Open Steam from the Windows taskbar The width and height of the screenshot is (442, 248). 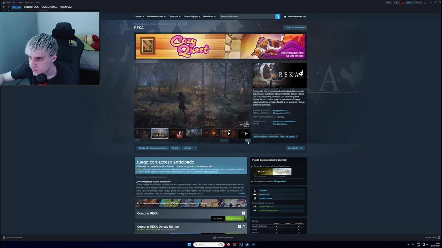(x=247, y=245)
